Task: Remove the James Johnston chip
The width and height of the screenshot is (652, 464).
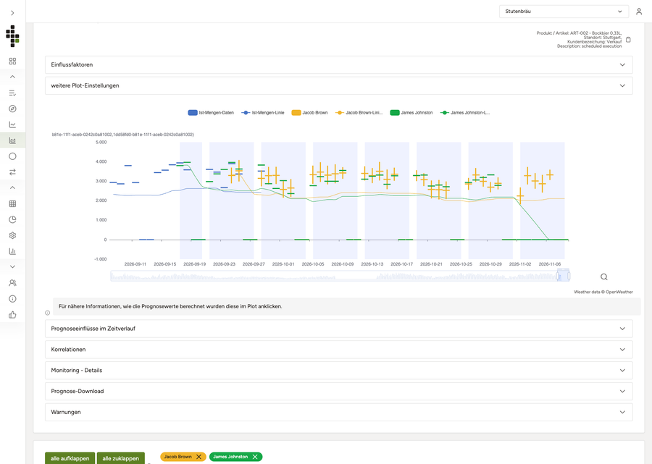Action: (255, 457)
